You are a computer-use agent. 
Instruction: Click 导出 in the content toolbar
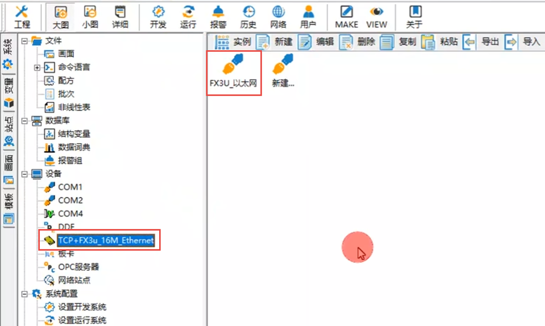tap(481, 42)
